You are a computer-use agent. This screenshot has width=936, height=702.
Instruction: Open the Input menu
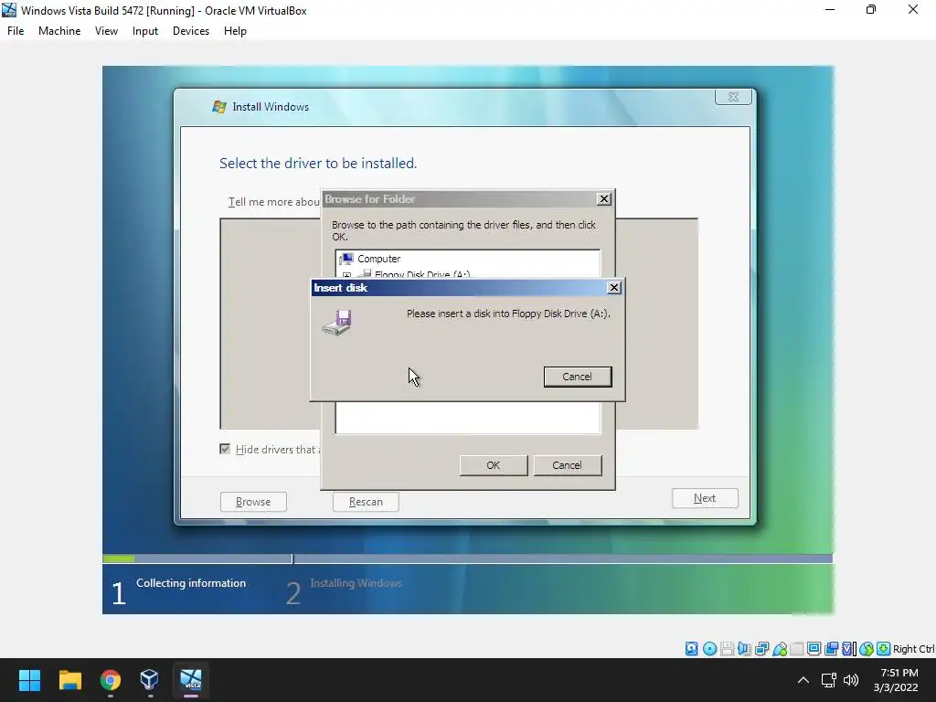coord(145,31)
